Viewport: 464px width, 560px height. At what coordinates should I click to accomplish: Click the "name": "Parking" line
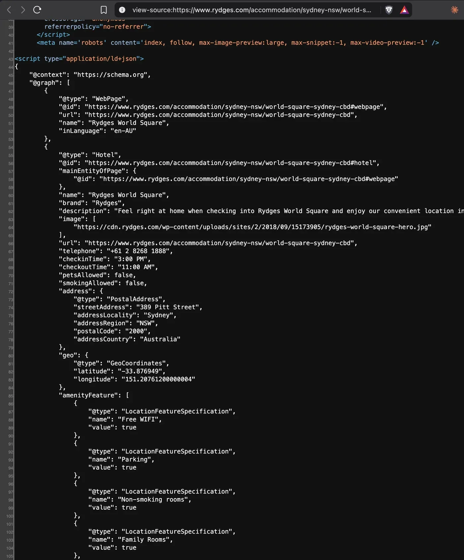pyautogui.click(x=121, y=460)
